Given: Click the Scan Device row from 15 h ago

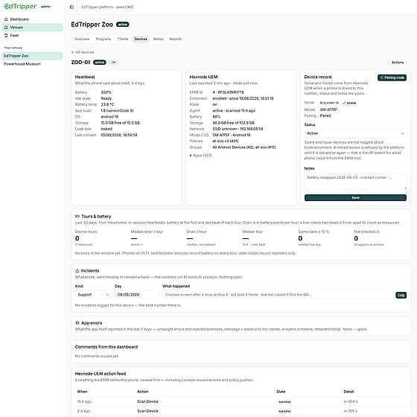Looking at the screenshot, I should click(x=241, y=401).
